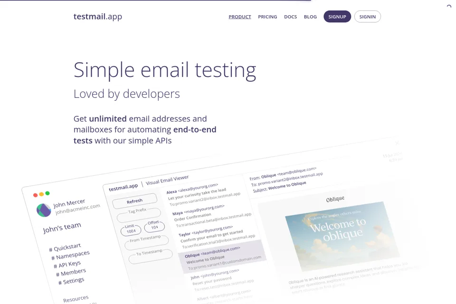Viewport: 456px width, 304px height.
Task: Select John's Reset your password email
Action: (x=222, y=280)
